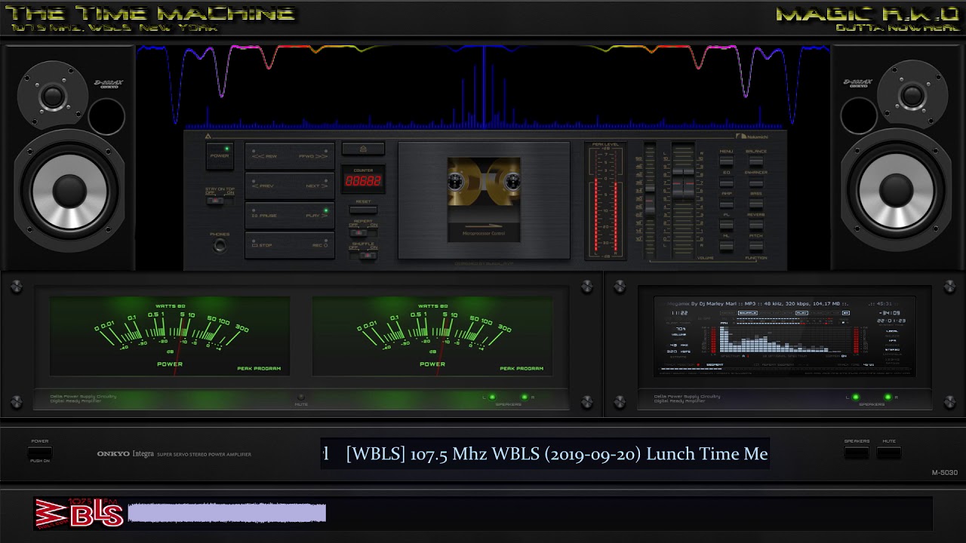Click the 'Microprocessor Control' label

point(484,233)
